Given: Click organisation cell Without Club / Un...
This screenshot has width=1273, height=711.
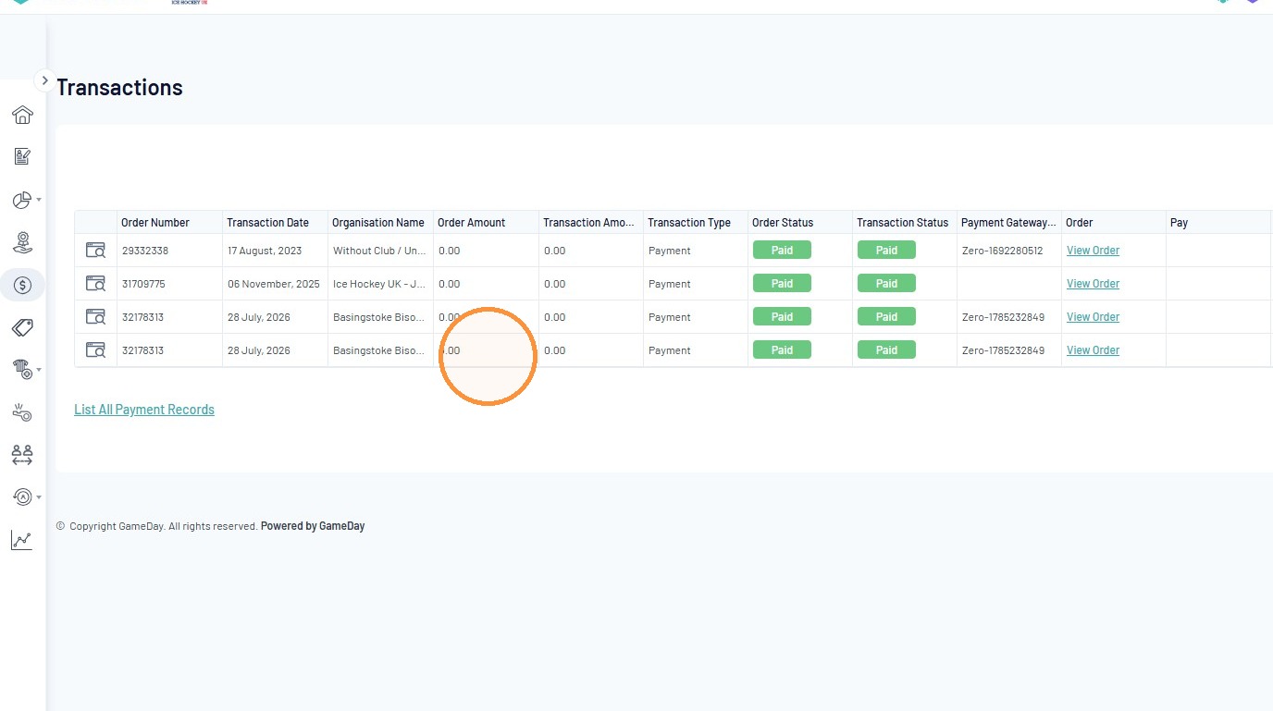Looking at the screenshot, I should [380, 251].
